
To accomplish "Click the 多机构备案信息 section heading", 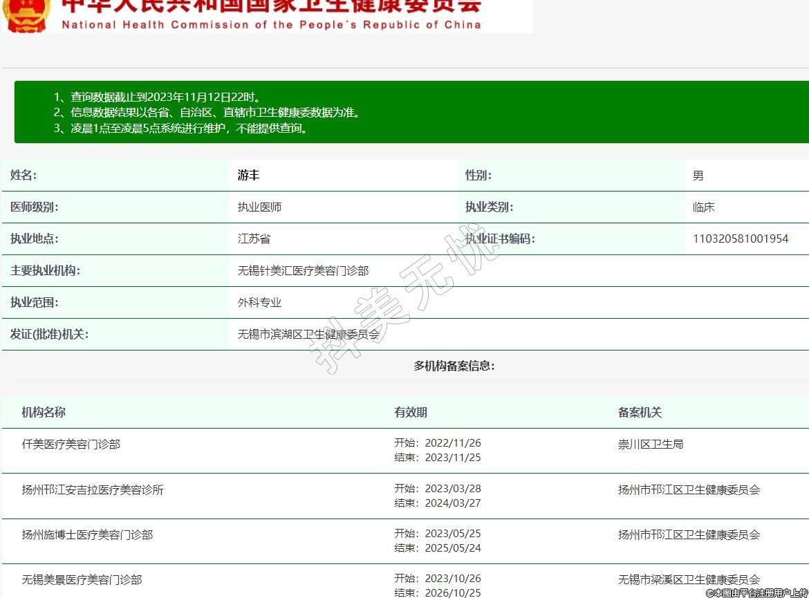I will 454,366.
